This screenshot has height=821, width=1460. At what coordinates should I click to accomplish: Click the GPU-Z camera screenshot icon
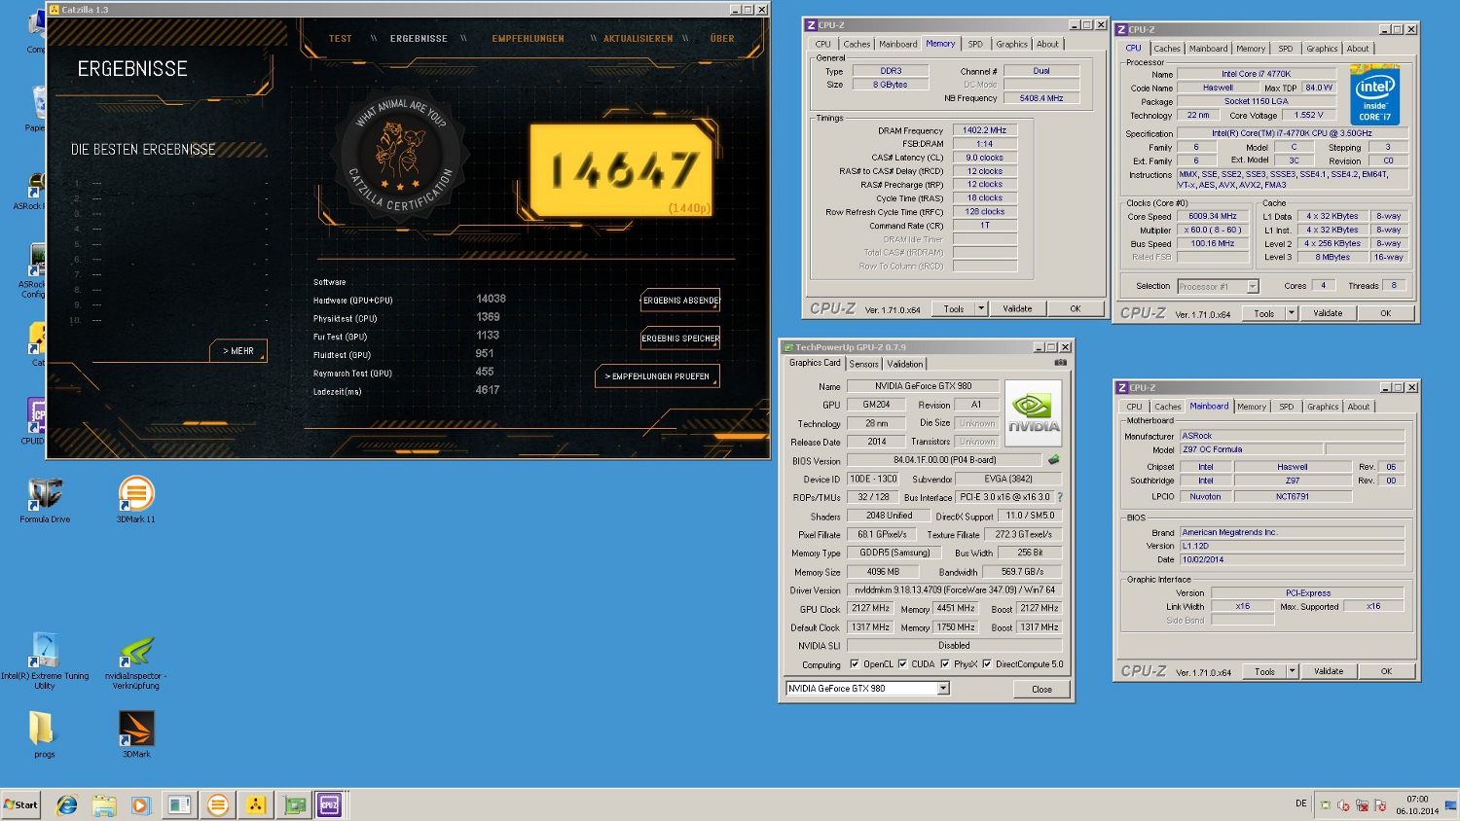(x=1060, y=363)
